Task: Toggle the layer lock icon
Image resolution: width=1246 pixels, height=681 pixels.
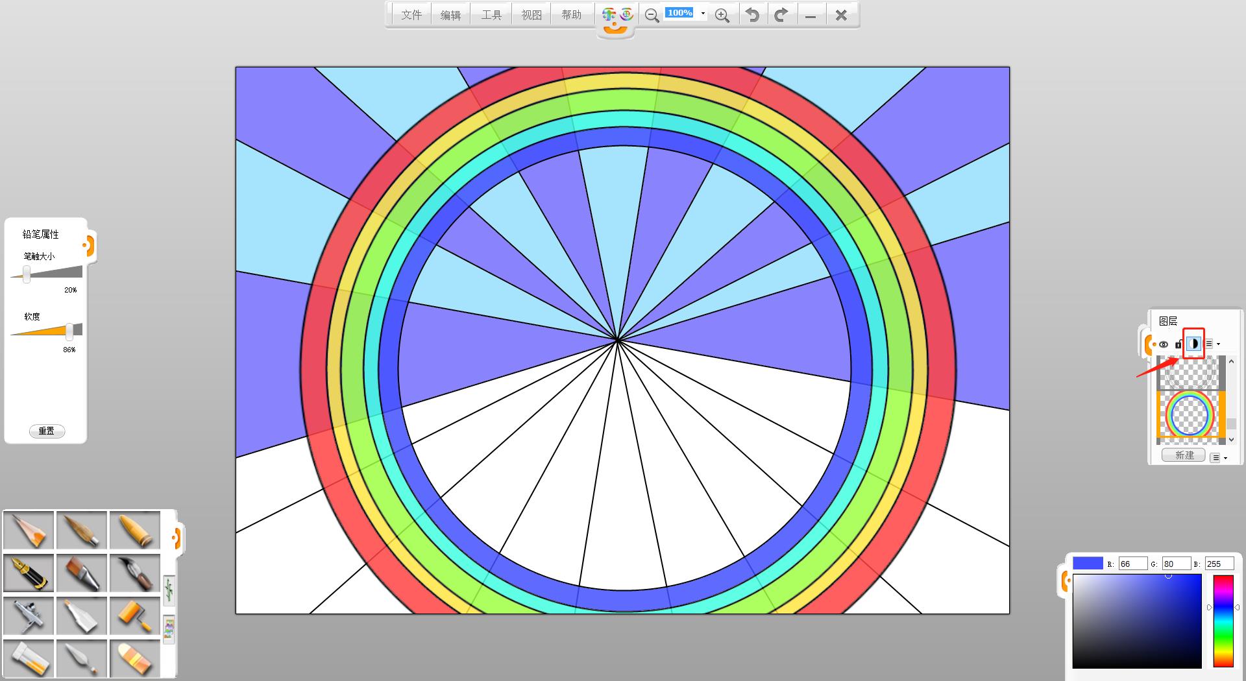Action: pos(1179,344)
